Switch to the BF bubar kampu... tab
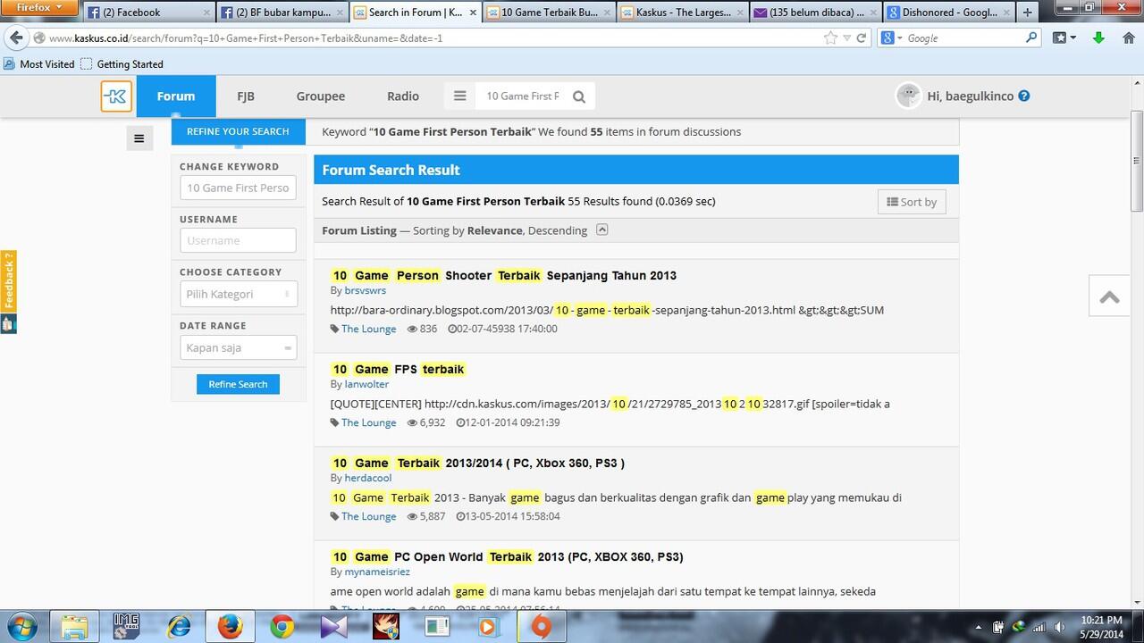 click(x=282, y=13)
